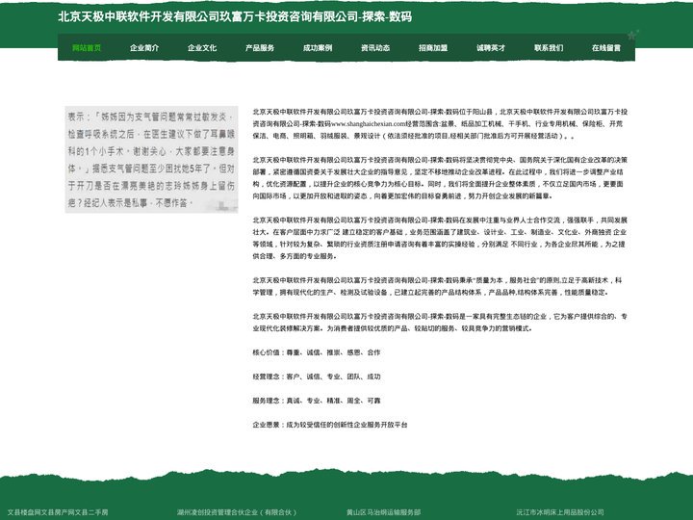Open 产品服务 navigation item
Screen dimensions: 693x520
pos(260,48)
